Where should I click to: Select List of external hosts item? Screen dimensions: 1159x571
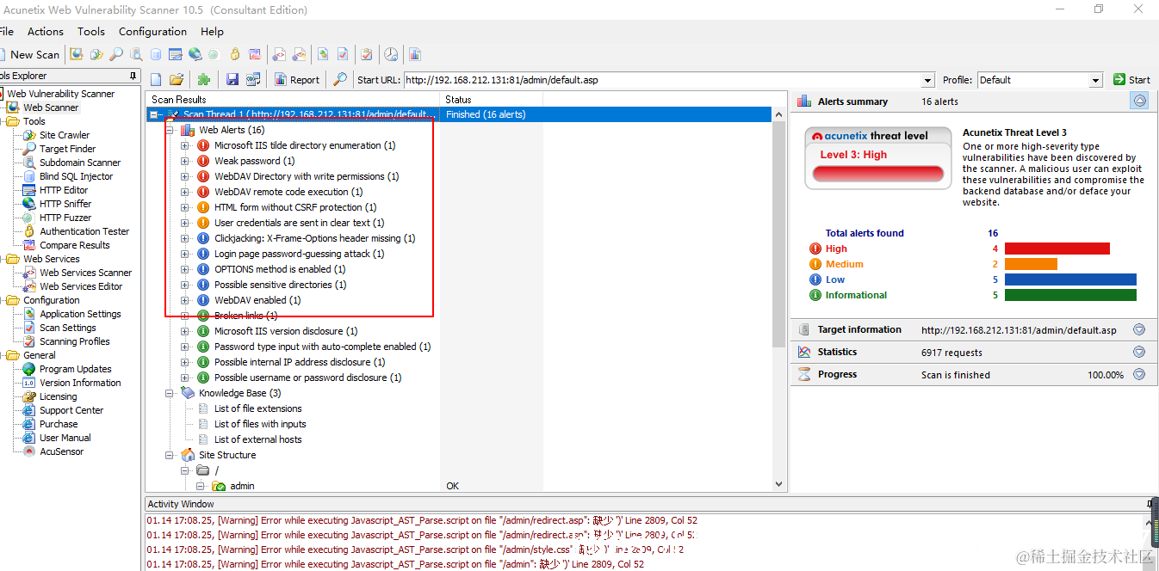click(257, 439)
